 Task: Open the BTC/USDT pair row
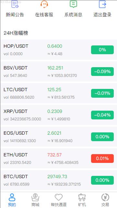click(x=59, y=180)
